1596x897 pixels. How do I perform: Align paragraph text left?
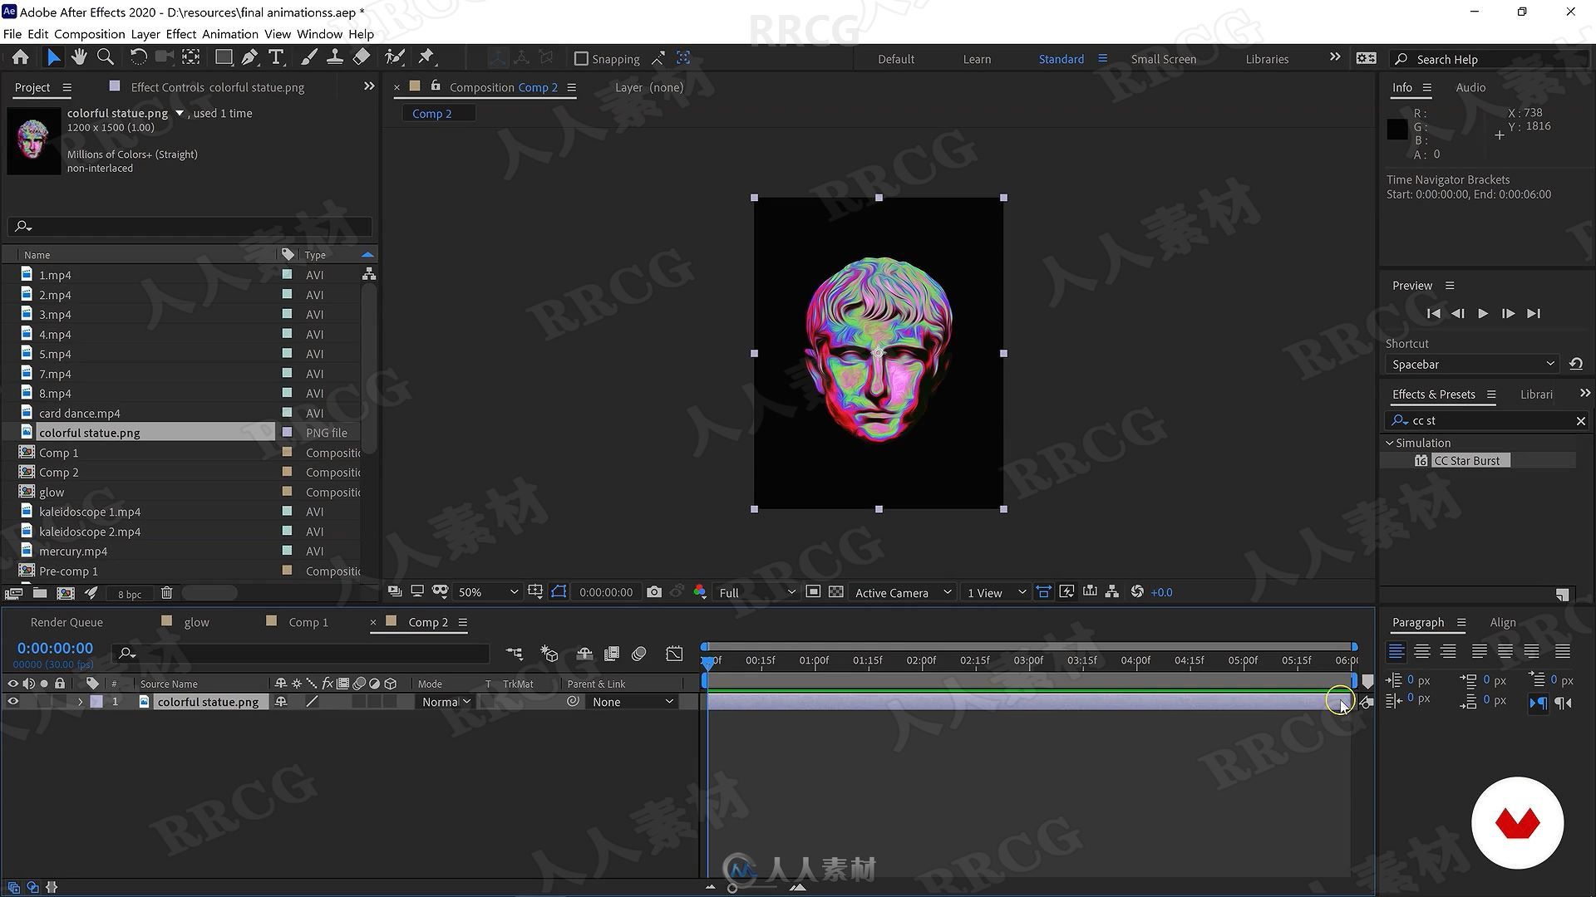(1396, 652)
